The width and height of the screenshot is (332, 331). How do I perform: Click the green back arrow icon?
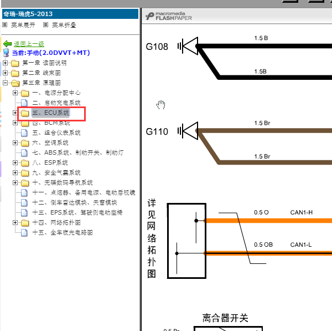click(x=7, y=44)
